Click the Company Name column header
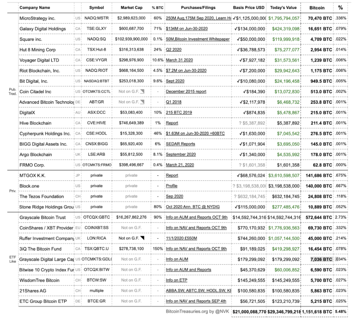This screenshot has width=362, height=322. pyautogui.click(x=35, y=8)
